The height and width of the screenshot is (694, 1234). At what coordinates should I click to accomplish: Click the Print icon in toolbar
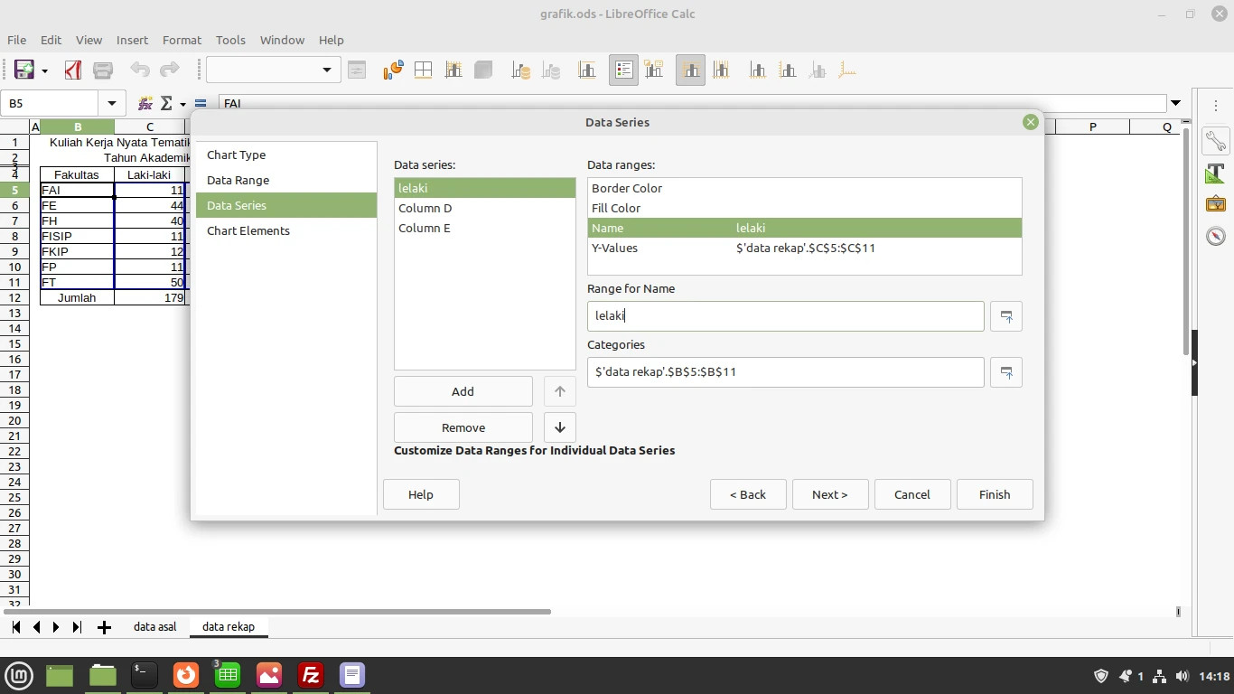click(103, 70)
